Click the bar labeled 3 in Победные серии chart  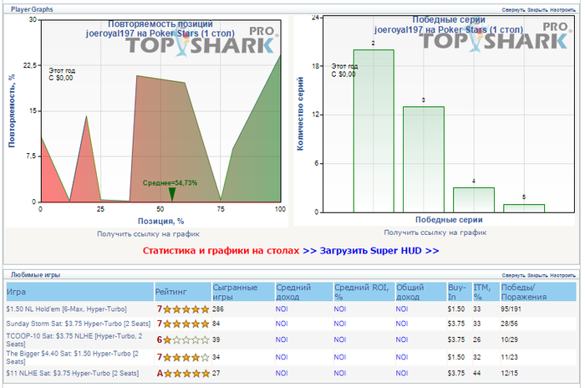pyautogui.click(x=424, y=160)
